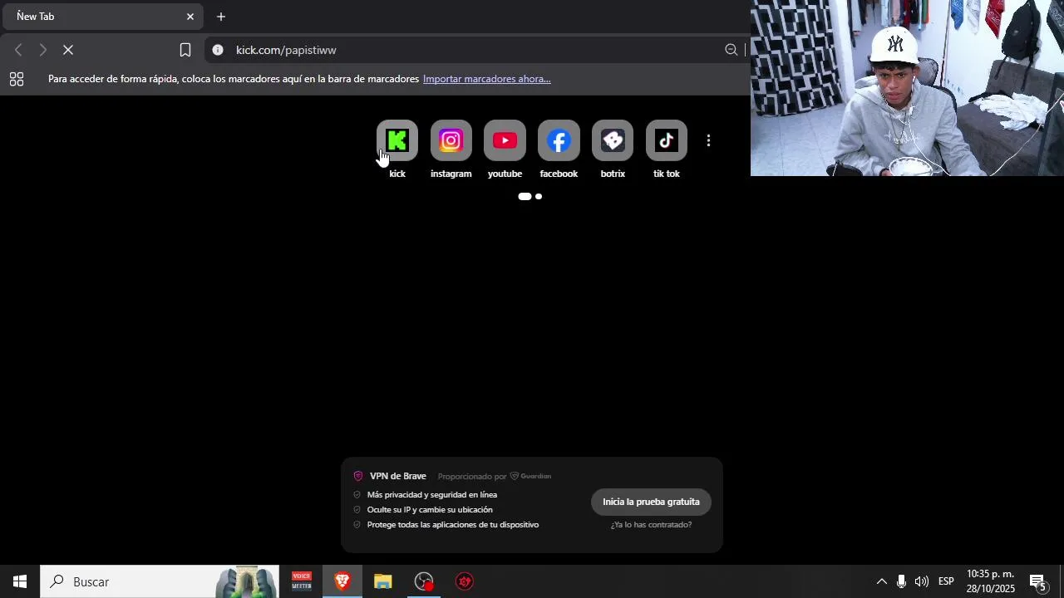Screen dimensions: 1064x598
Task: Click Oculte su IP y cambie su ubicación
Action: [430, 510]
